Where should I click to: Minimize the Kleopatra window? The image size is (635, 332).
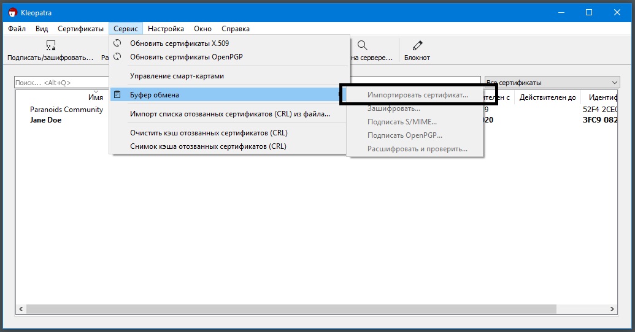pos(561,12)
